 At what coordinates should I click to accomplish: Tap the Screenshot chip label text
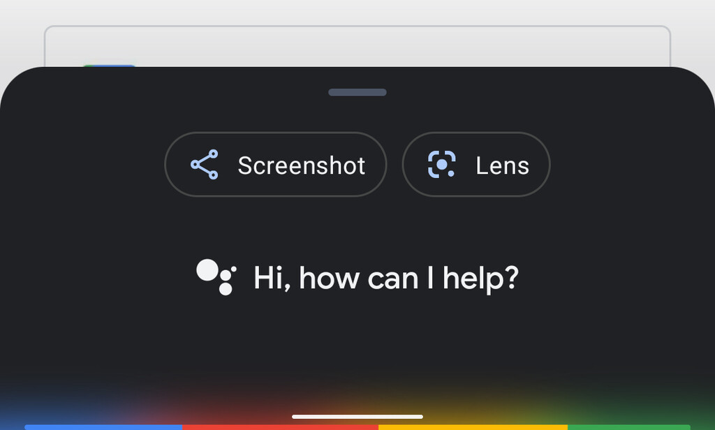coord(302,165)
